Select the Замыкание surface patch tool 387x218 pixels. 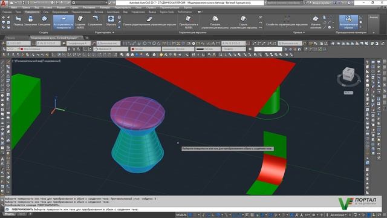click(x=30, y=21)
